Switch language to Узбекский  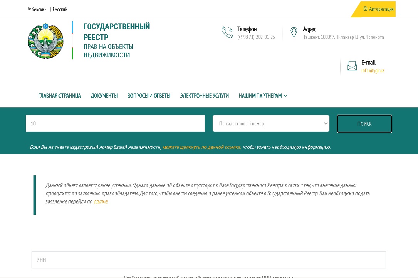37,9
